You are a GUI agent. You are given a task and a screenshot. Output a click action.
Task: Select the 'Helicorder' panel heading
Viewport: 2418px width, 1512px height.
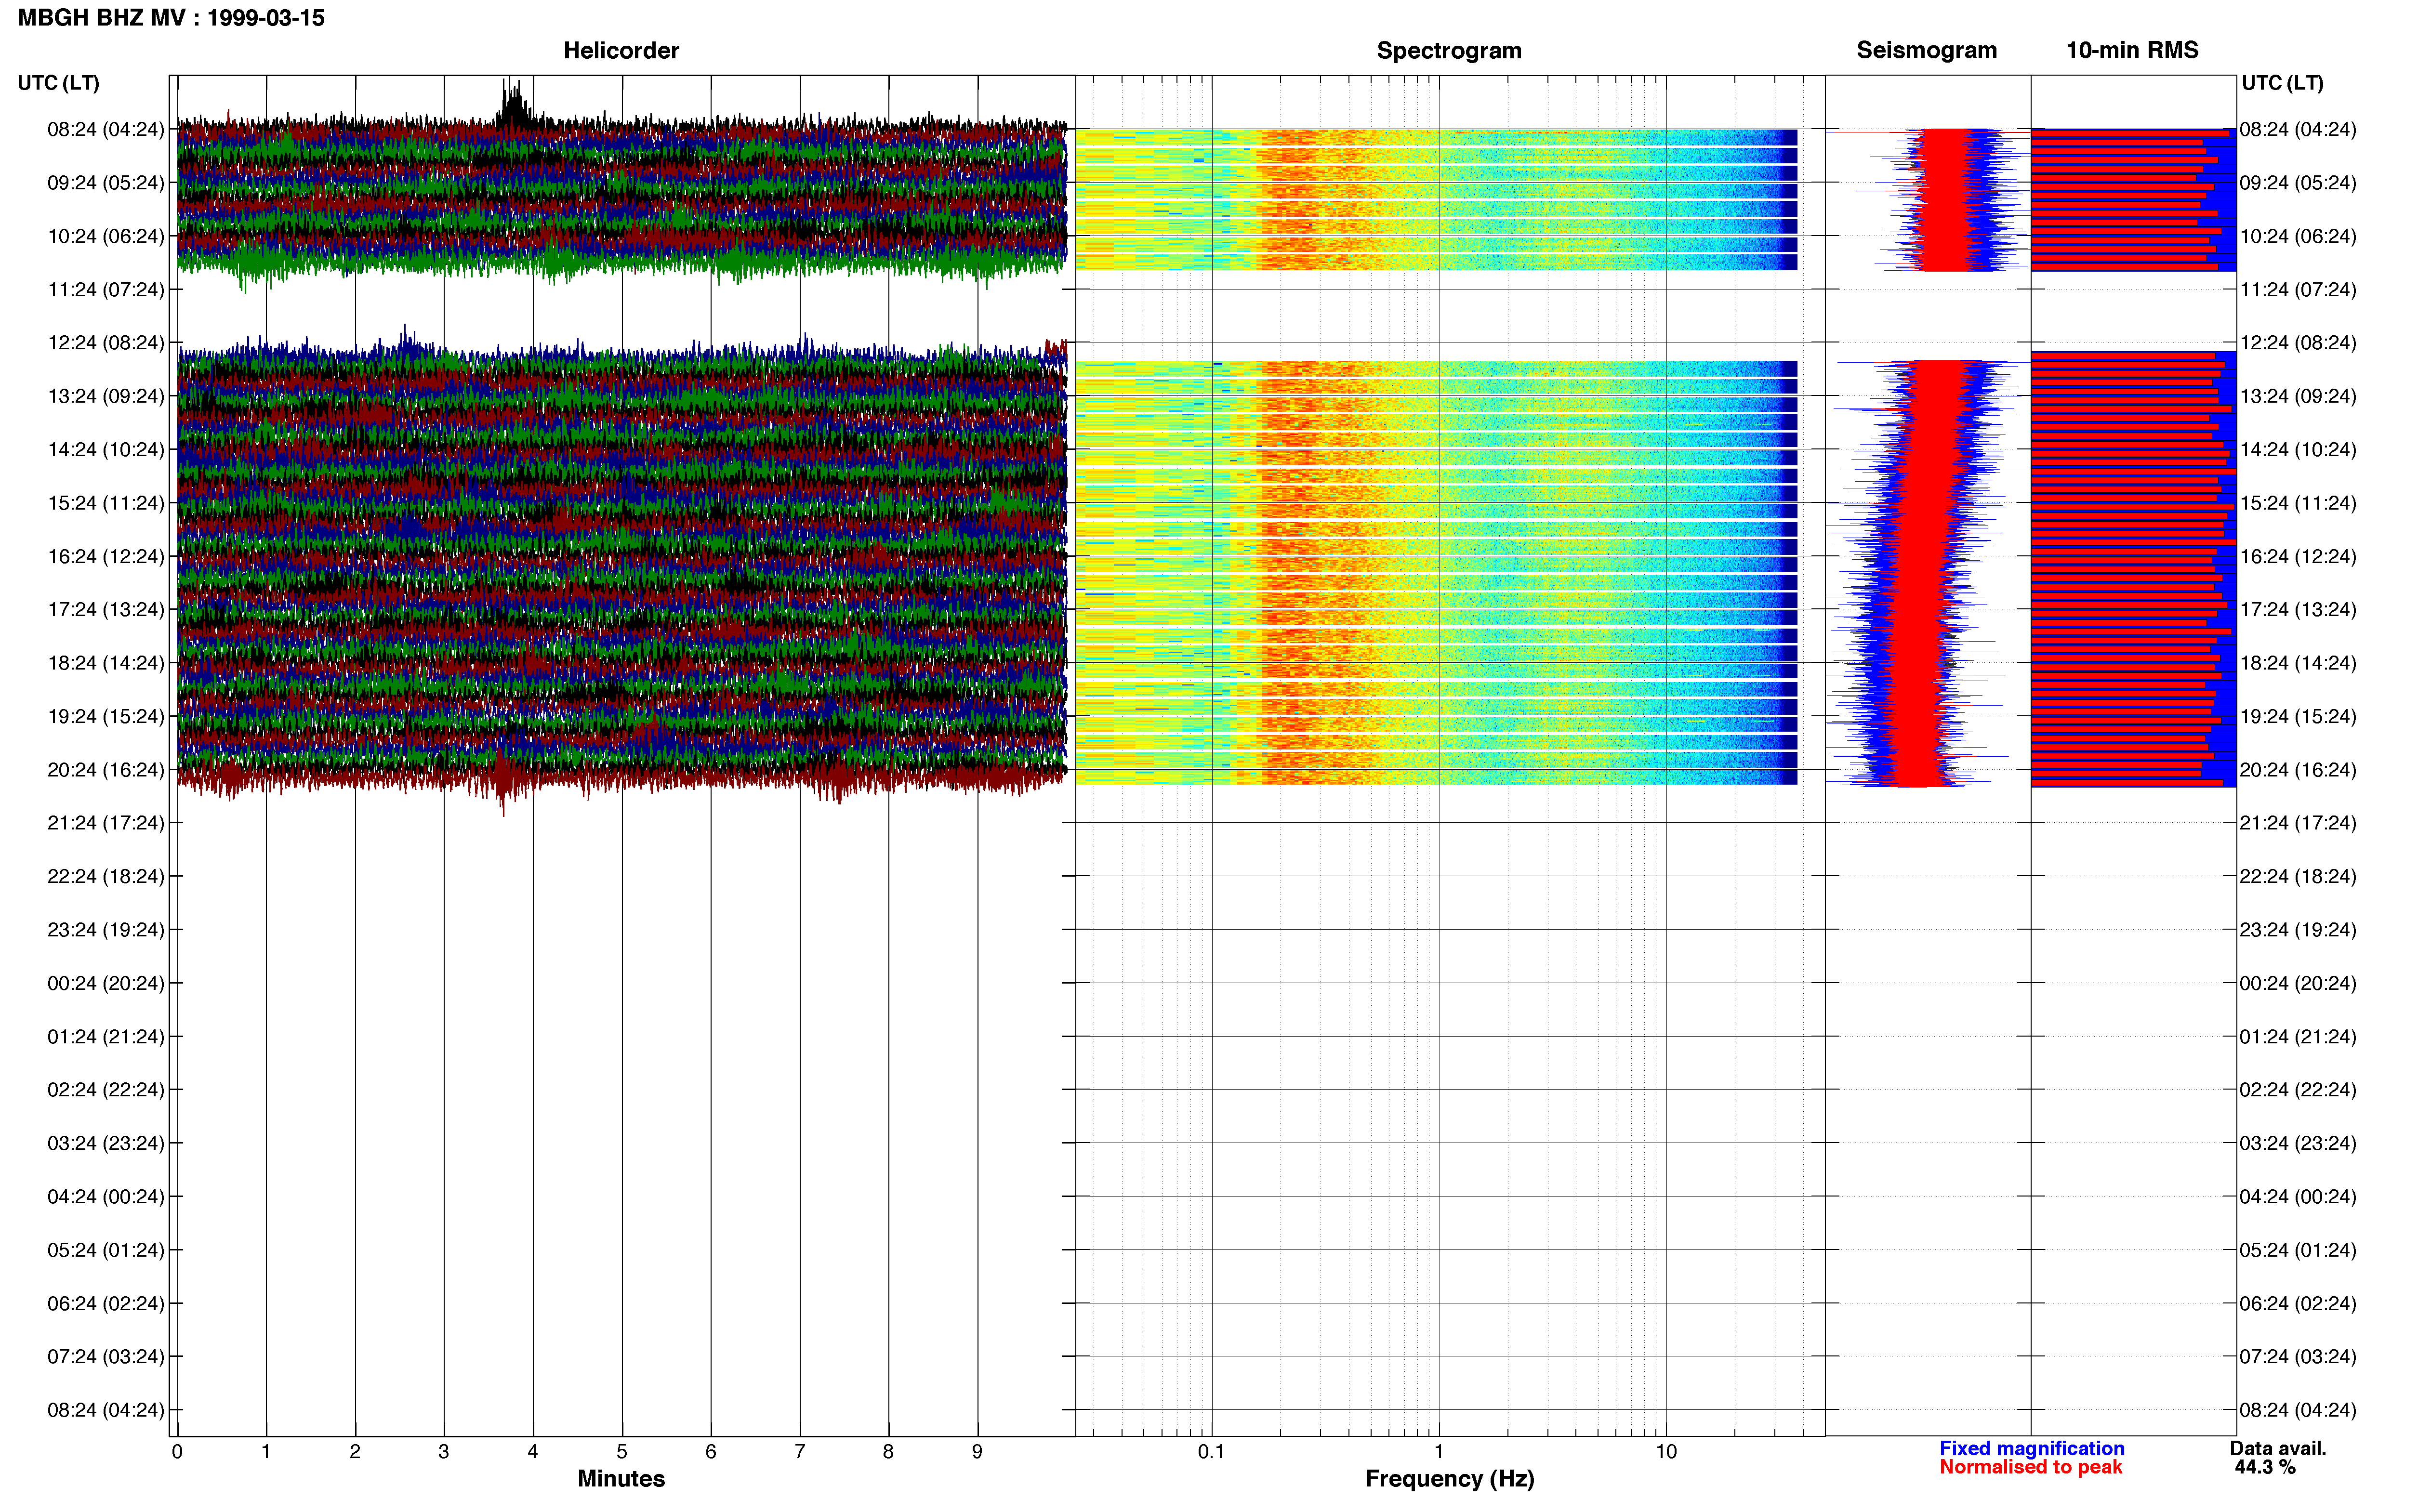click(x=621, y=50)
